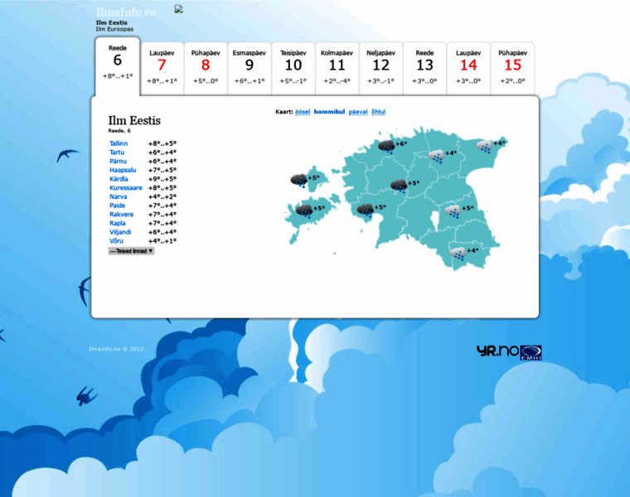Click Võru temperature +4°..+1°
The image size is (630, 497).
point(162,240)
